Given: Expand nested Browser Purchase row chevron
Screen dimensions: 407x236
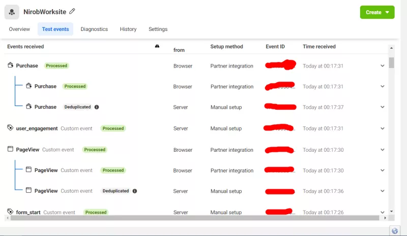Looking at the screenshot, I should coord(383,86).
